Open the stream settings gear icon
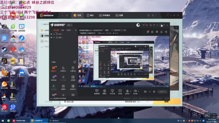 click(x=154, y=92)
